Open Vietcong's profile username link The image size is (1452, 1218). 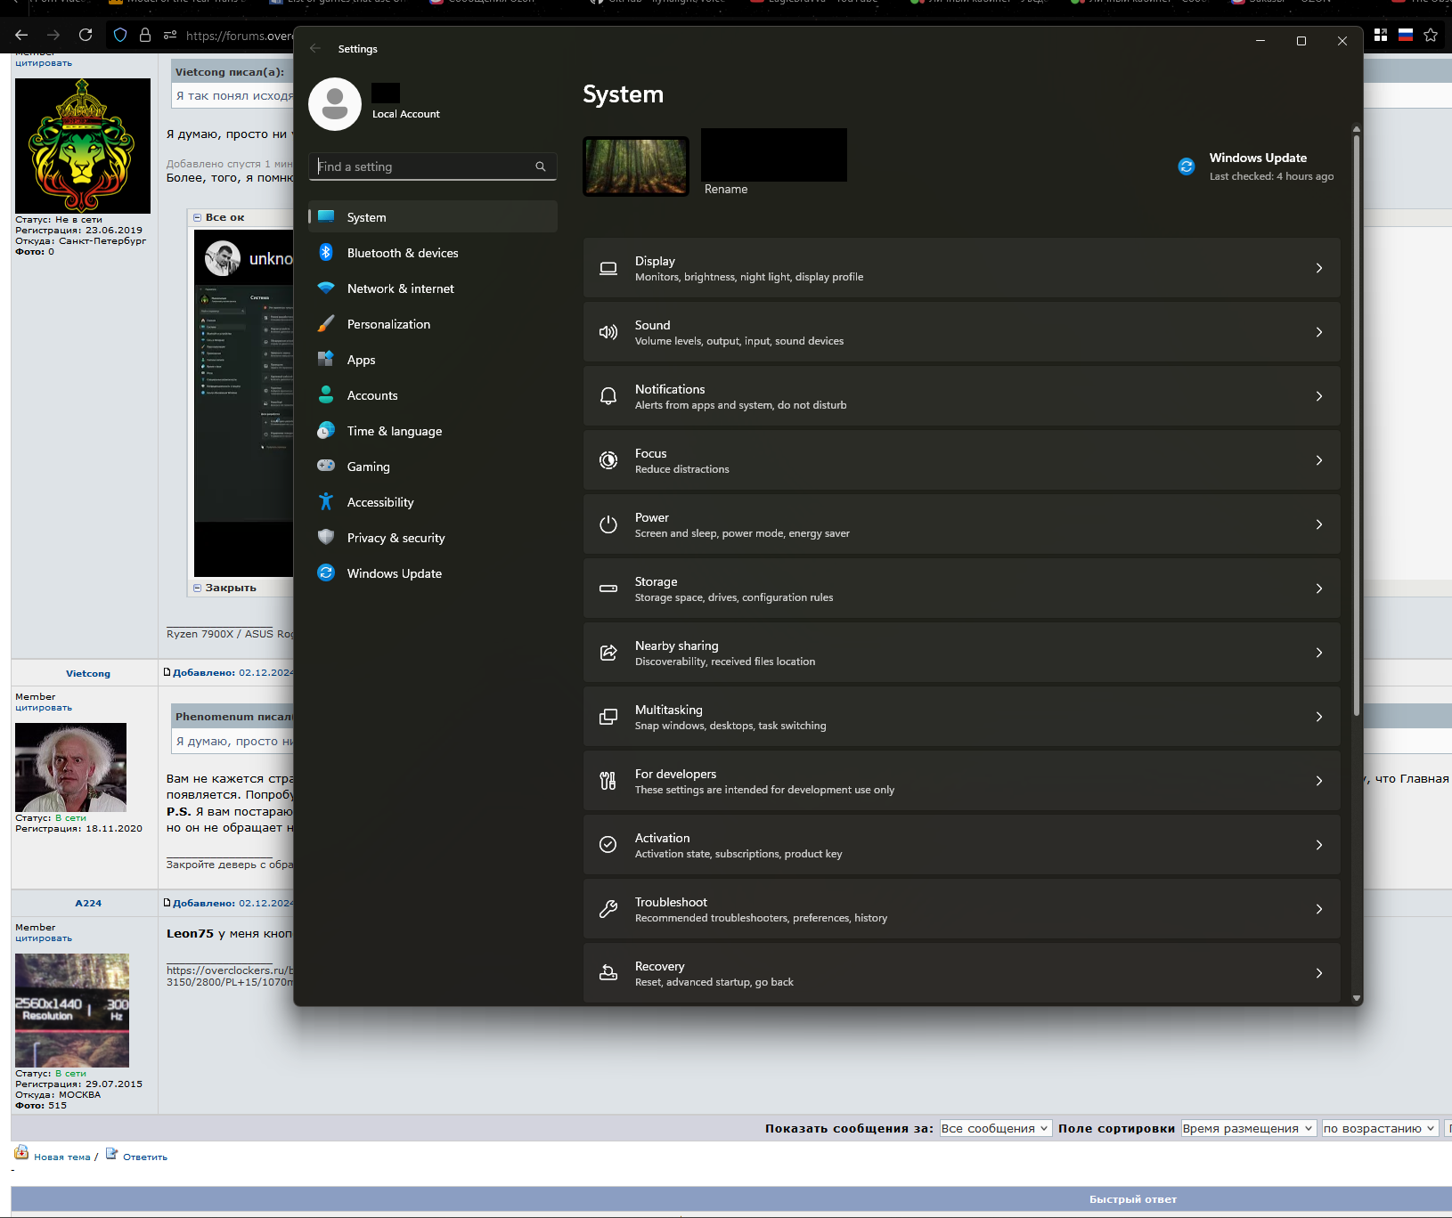(88, 674)
